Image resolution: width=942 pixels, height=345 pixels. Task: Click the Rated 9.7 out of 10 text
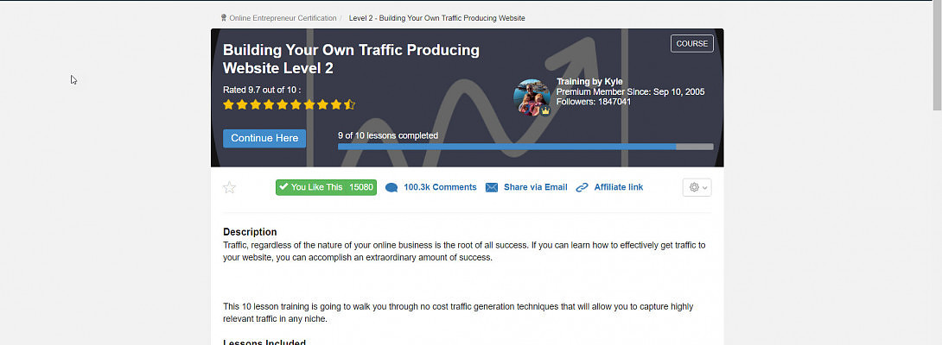tap(262, 90)
